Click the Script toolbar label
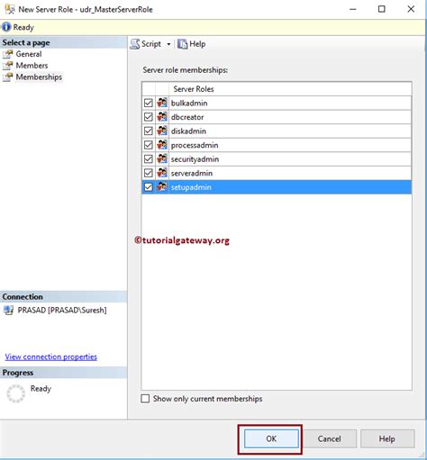The height and width of the screenshot is (460, 427). coord(151,44)
